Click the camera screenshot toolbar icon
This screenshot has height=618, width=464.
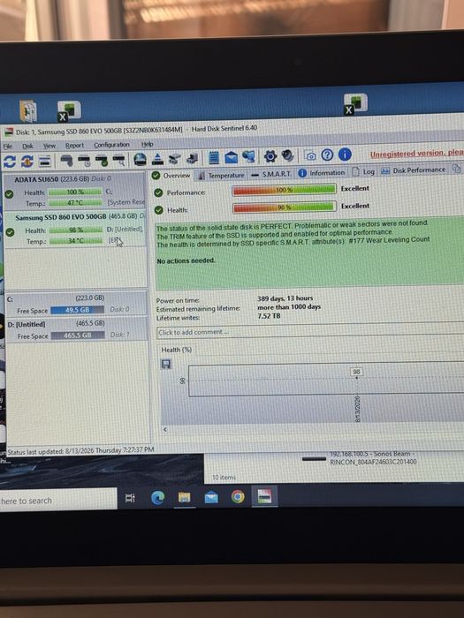pyautogui.click(x=311, y=156)
